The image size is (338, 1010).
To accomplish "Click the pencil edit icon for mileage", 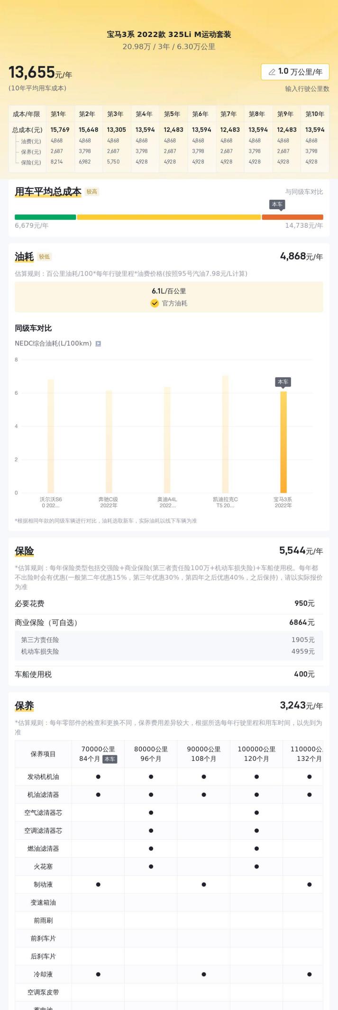I will click(272, 72).
